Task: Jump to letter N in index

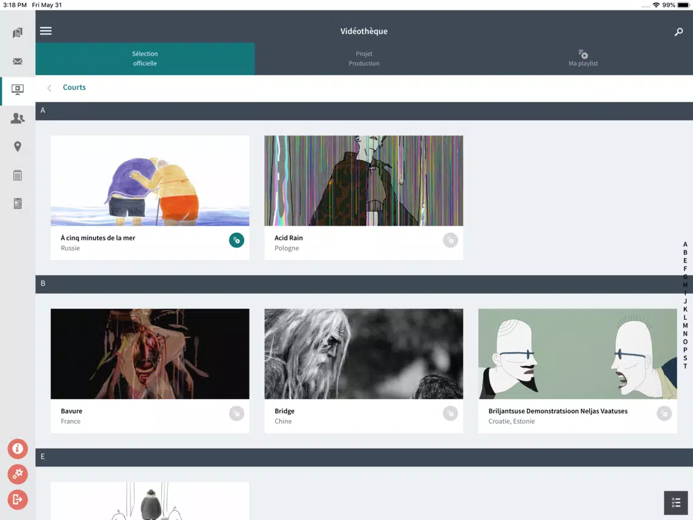Action: [x=685, y=334]
